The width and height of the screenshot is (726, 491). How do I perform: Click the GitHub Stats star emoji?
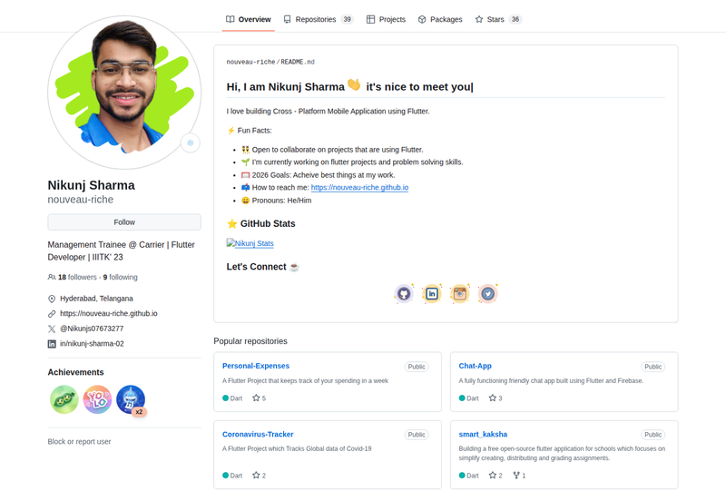pyautogui.click(x=232, y=224)
